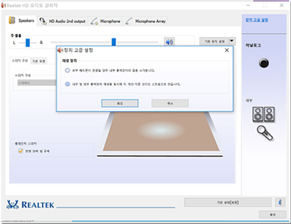
Task: Click the 기본 장치 설정 button
Action: coord(214,41)
